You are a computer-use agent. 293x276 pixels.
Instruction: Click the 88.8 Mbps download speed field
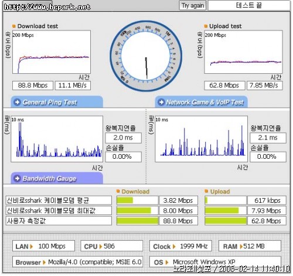coord(33,86)
